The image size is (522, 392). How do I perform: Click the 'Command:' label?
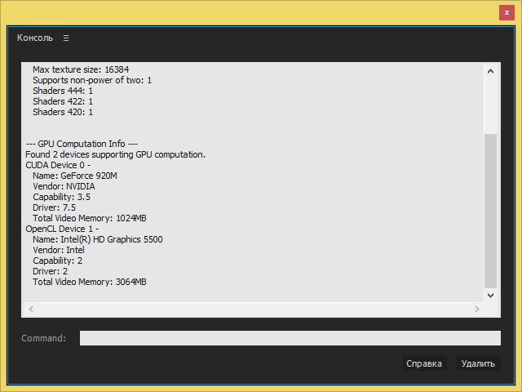pyautogui.click(x=43, y=338)
